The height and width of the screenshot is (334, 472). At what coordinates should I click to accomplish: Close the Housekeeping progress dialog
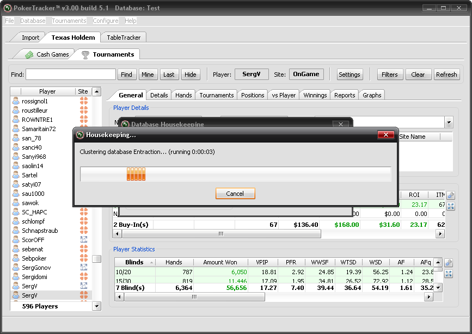385,134
